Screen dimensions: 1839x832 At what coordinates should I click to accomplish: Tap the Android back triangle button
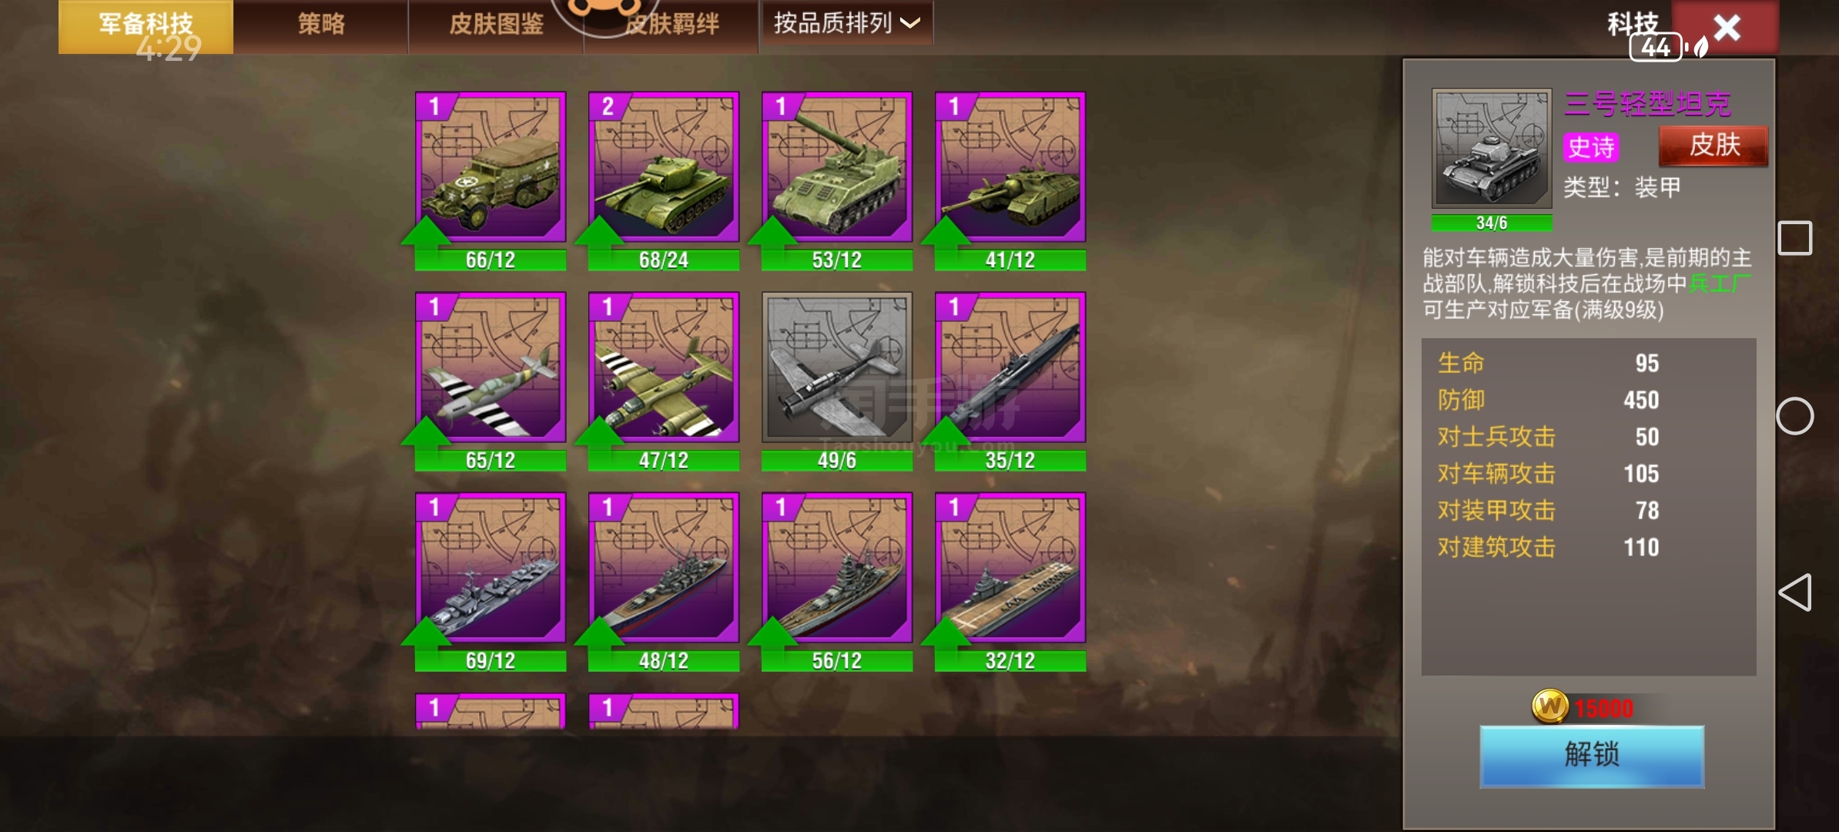point(1794,592)
